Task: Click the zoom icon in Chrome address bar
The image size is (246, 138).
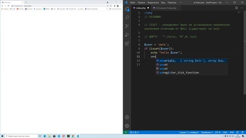Action: (x=108, y=6)
